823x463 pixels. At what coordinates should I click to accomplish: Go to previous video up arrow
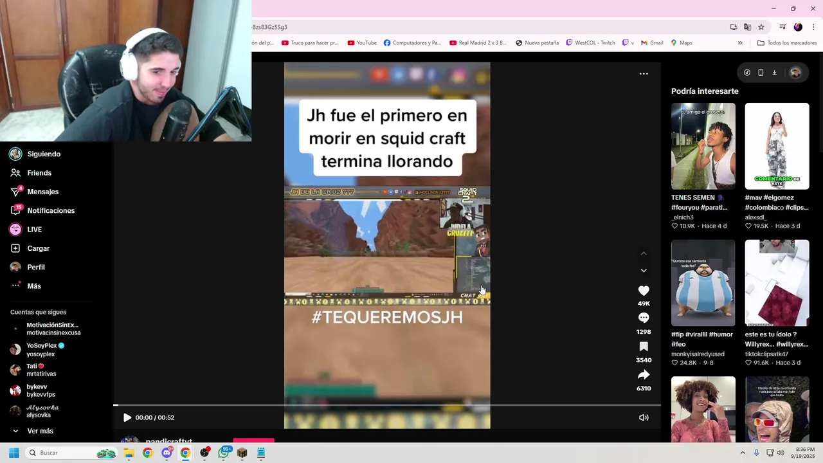click(x=644, y=253)
